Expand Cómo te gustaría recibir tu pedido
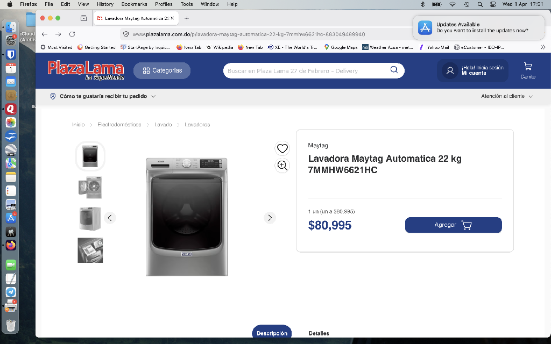Screen dimensions: 551x344 click(103, 96)
